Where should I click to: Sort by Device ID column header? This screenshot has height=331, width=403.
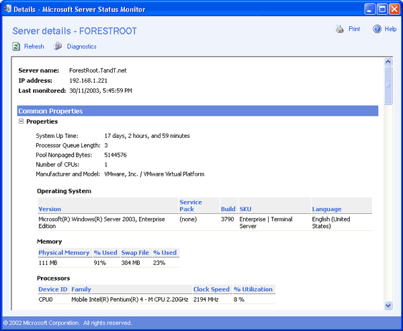[x=52, y=289]
